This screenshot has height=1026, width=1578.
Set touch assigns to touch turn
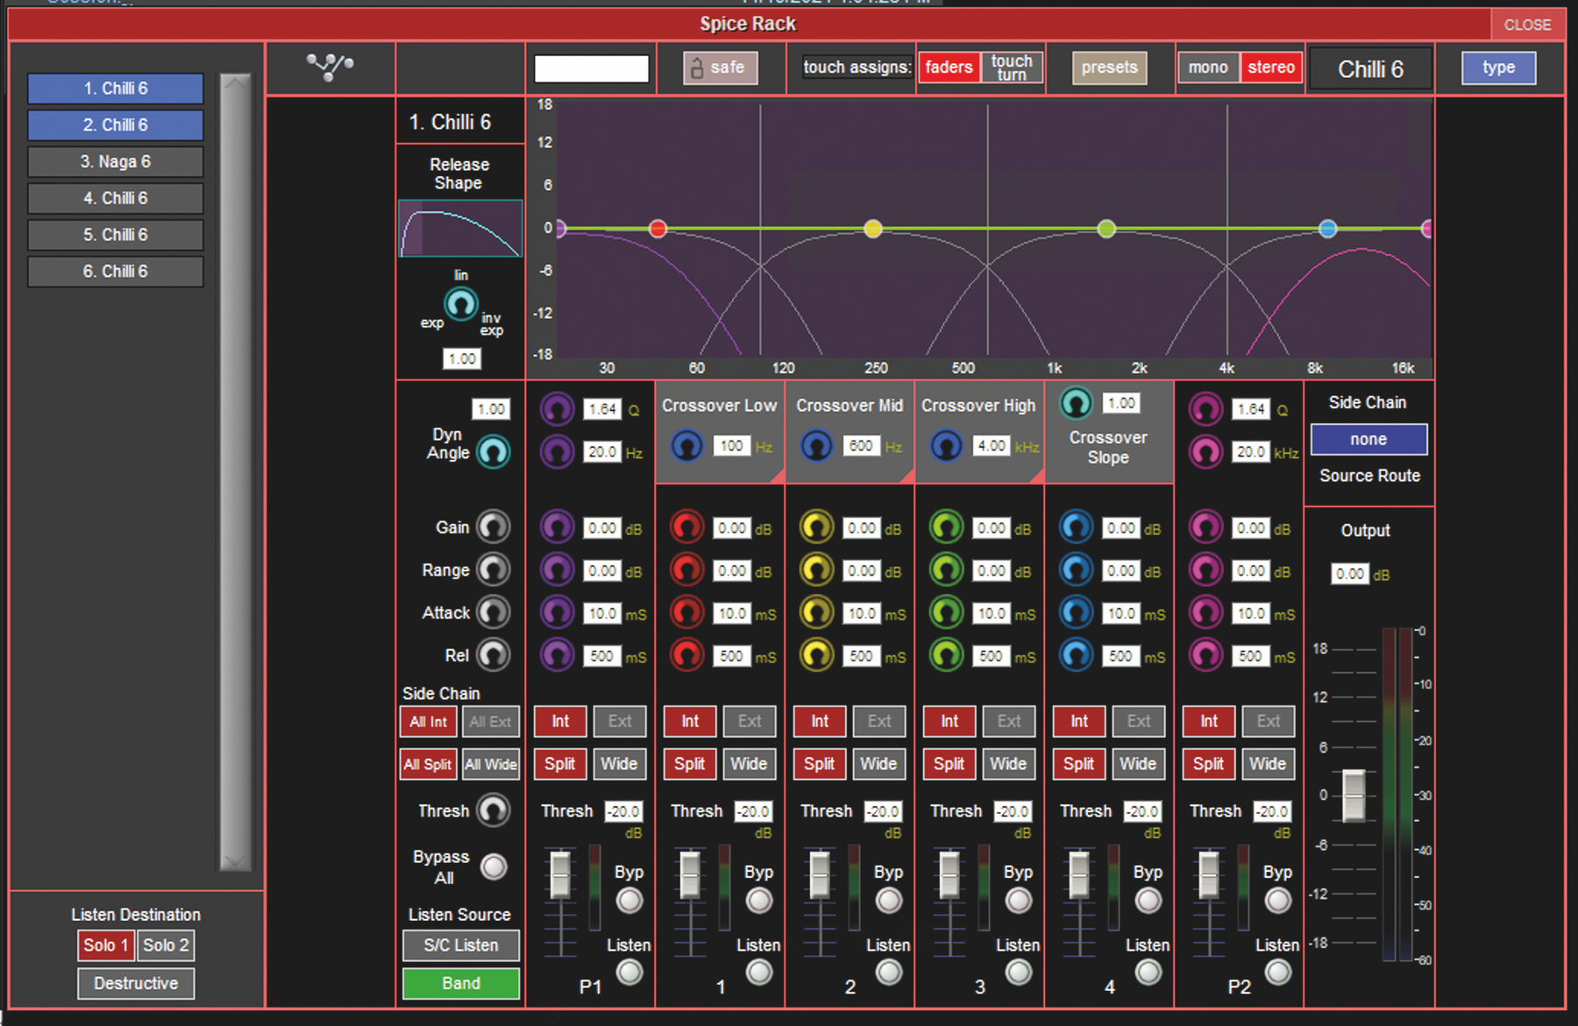(x=1012, y=67)
